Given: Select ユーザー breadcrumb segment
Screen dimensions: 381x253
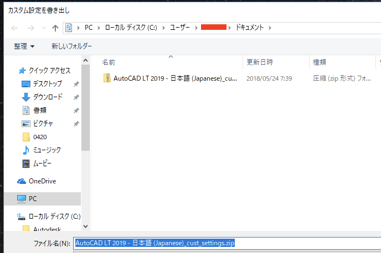Looking at the screenshot, I should coord(180,28).
